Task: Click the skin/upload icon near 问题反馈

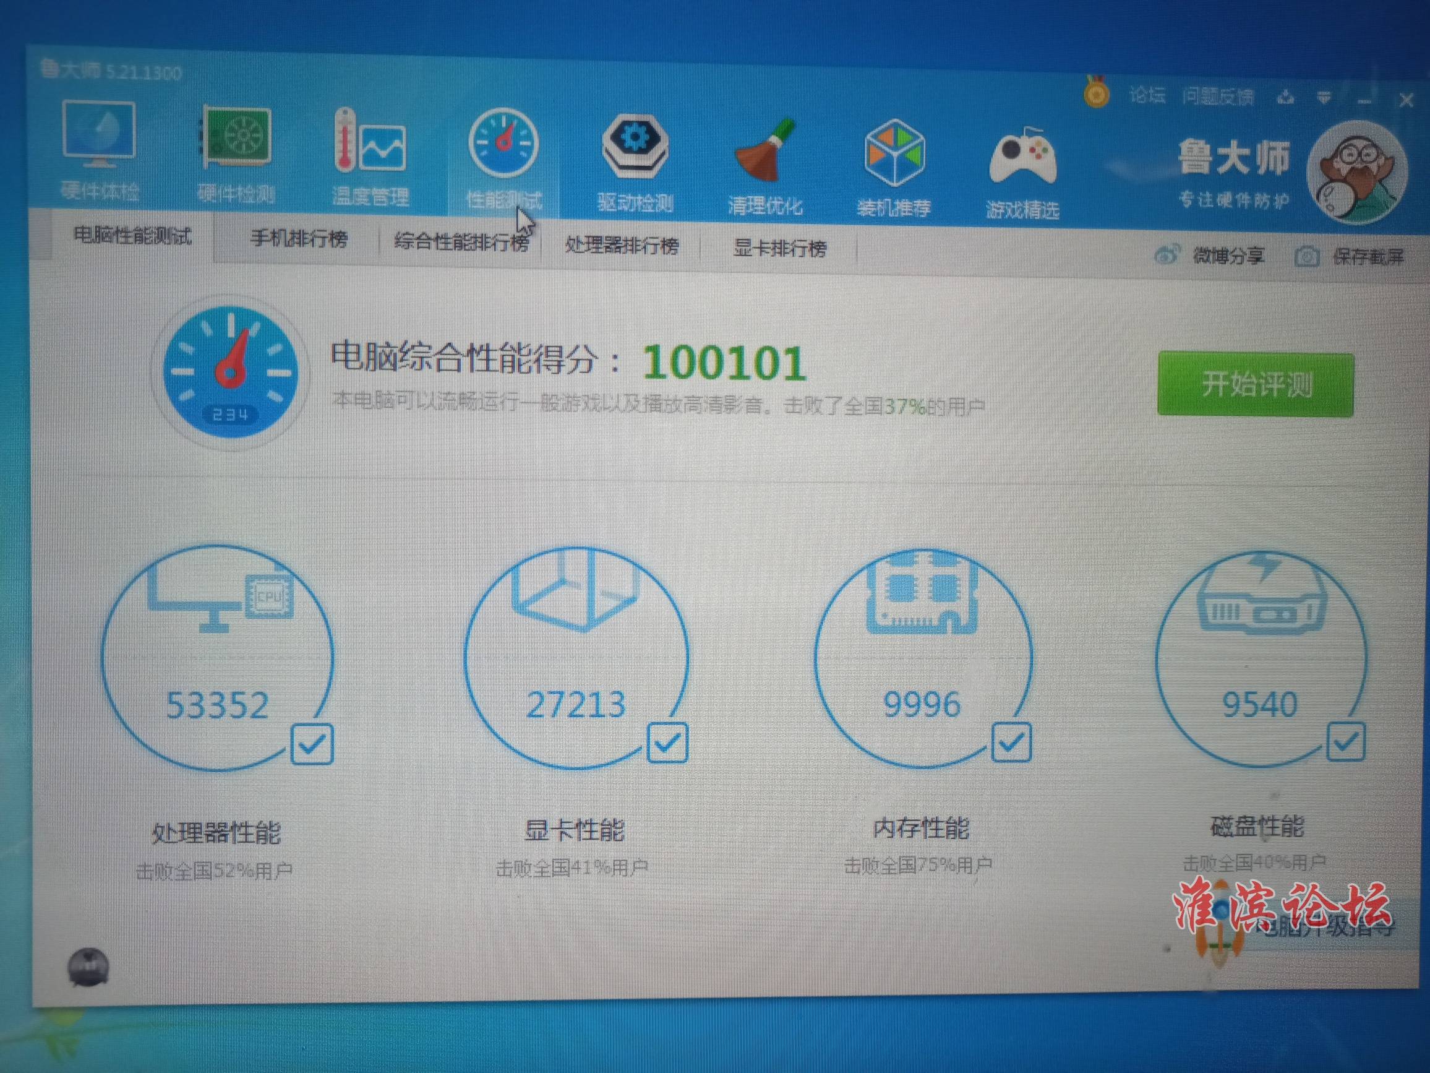Action: coord(1286,97)
